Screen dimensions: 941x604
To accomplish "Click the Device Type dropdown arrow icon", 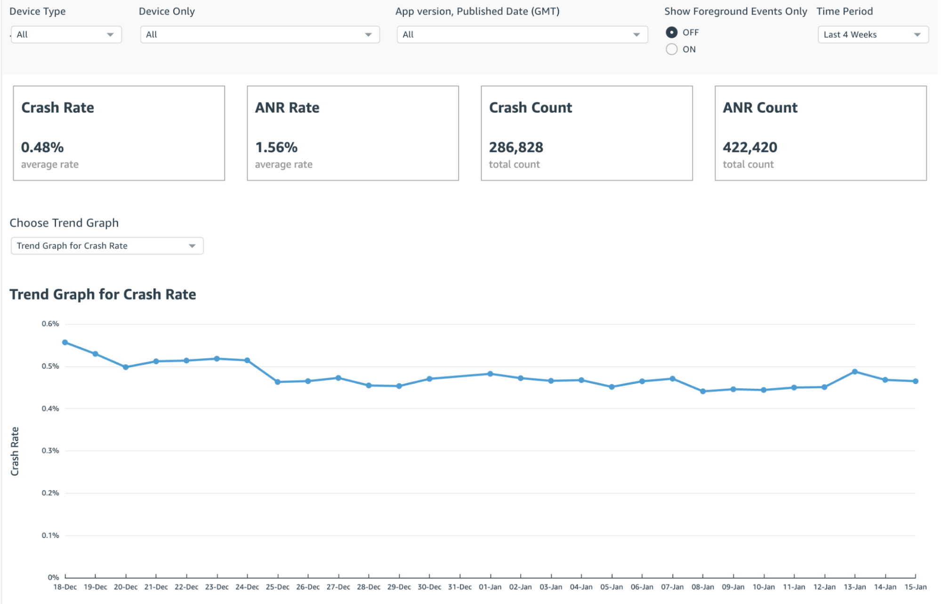I will click(110, 34).
